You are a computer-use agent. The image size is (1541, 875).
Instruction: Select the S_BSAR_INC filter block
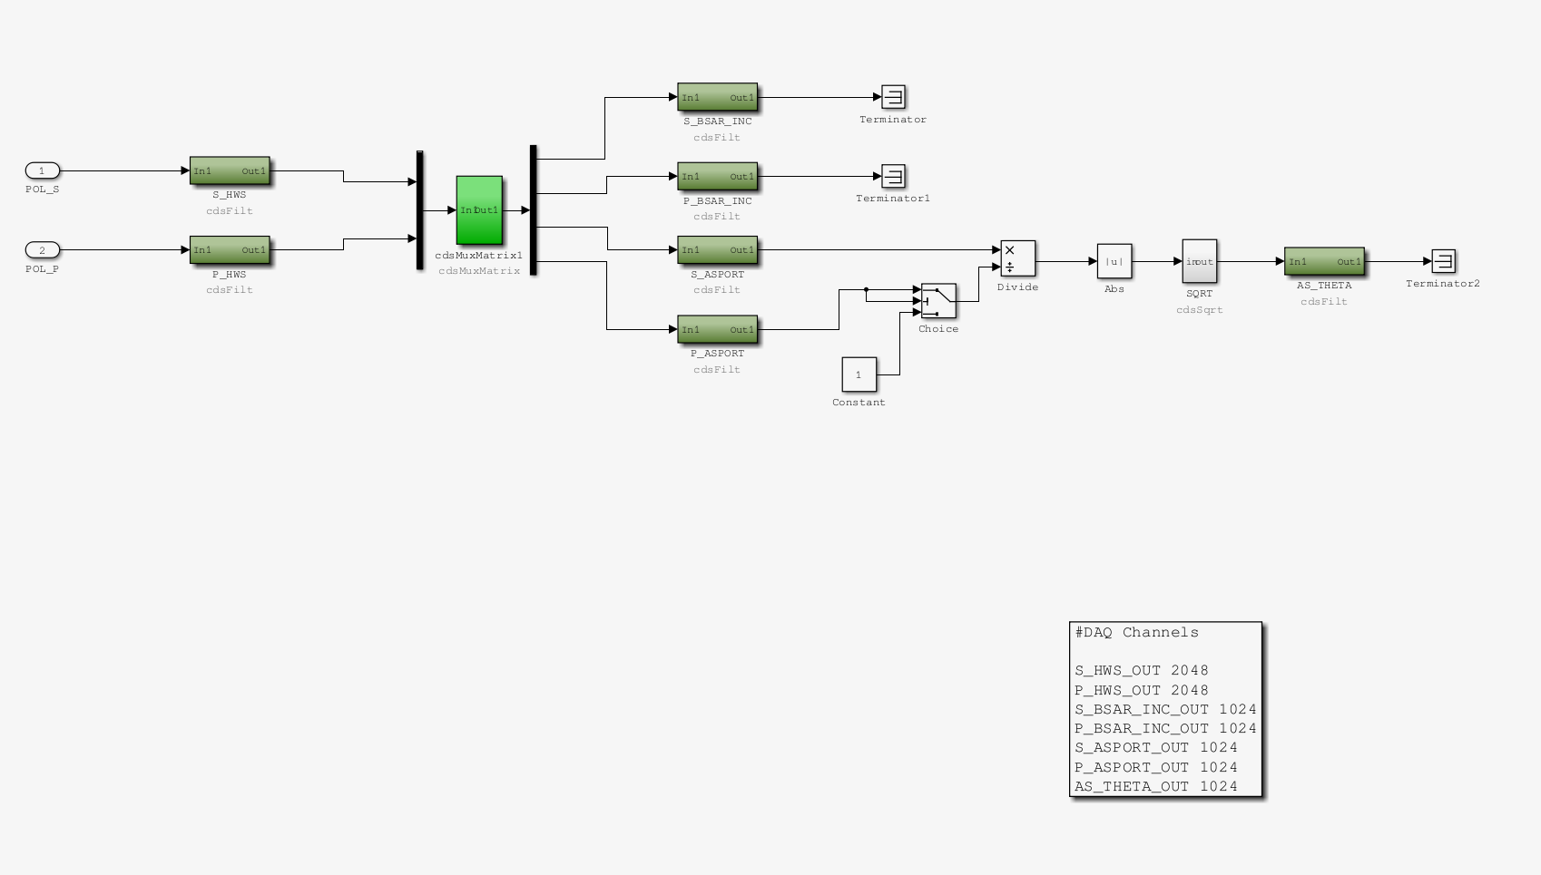coord(717,97)
